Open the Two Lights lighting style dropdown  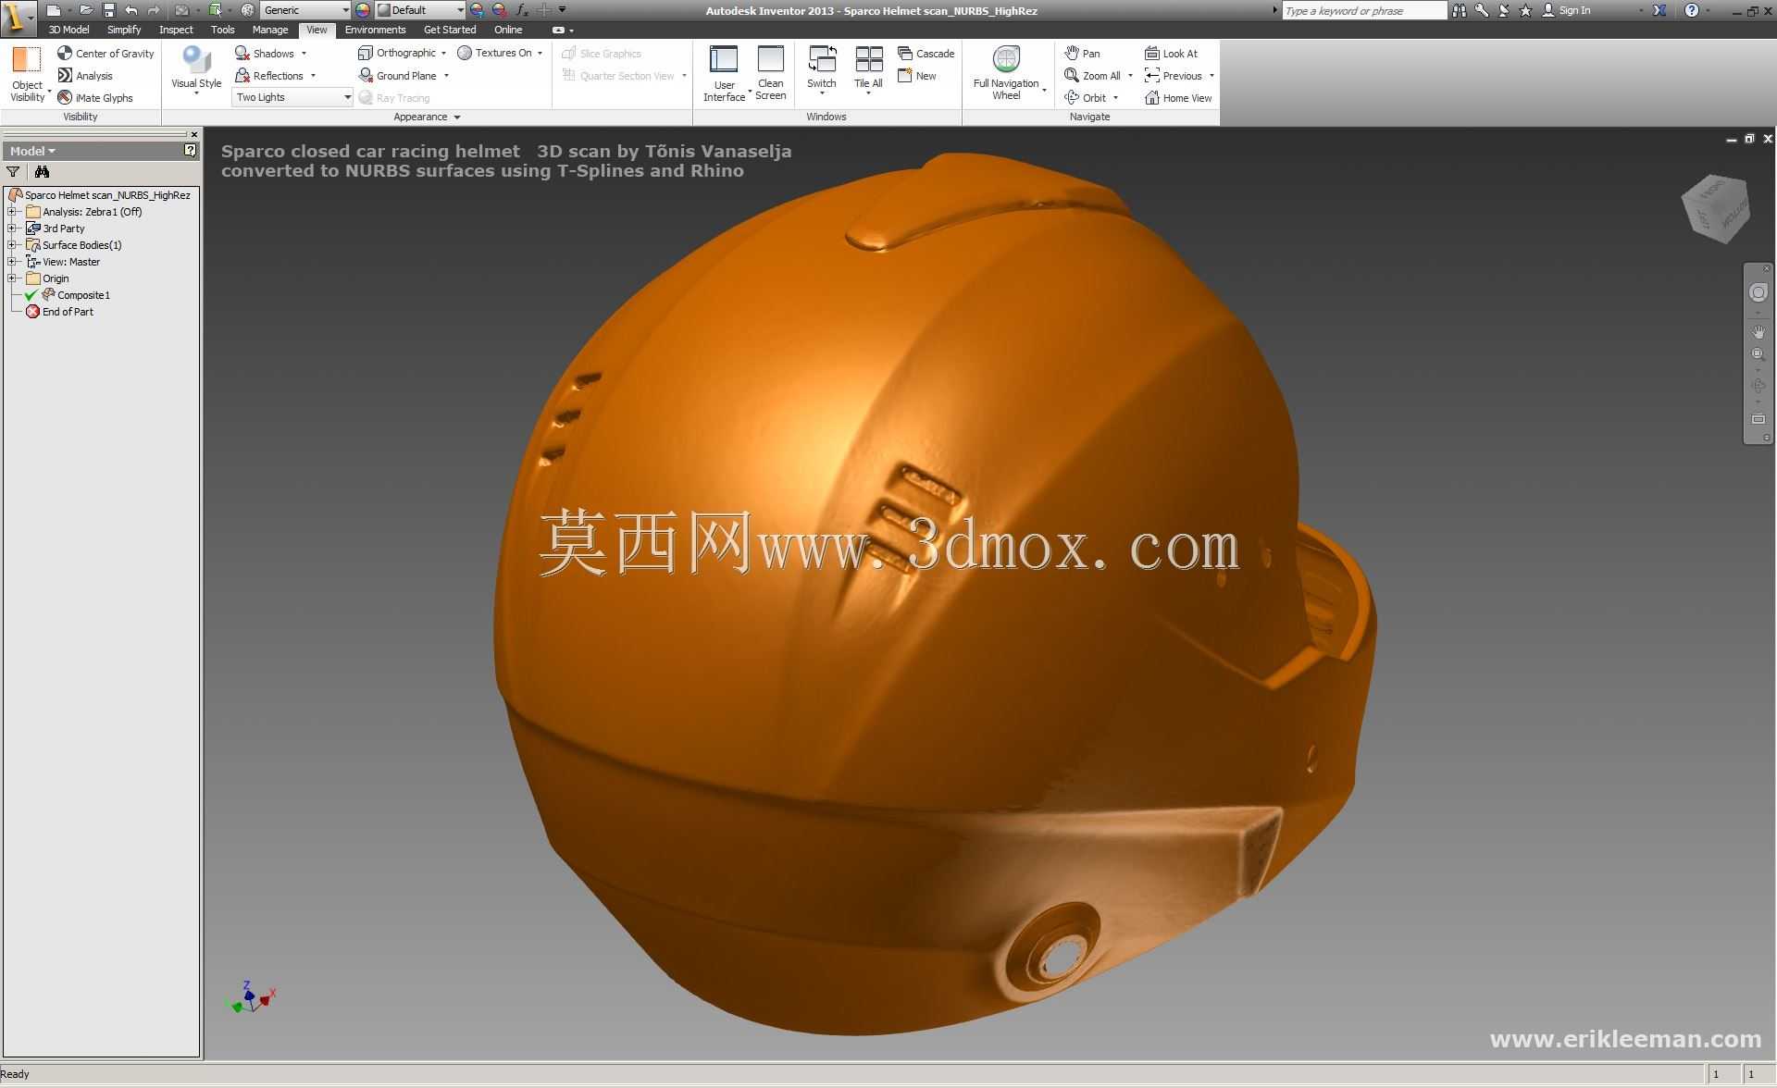coord(292,97)
